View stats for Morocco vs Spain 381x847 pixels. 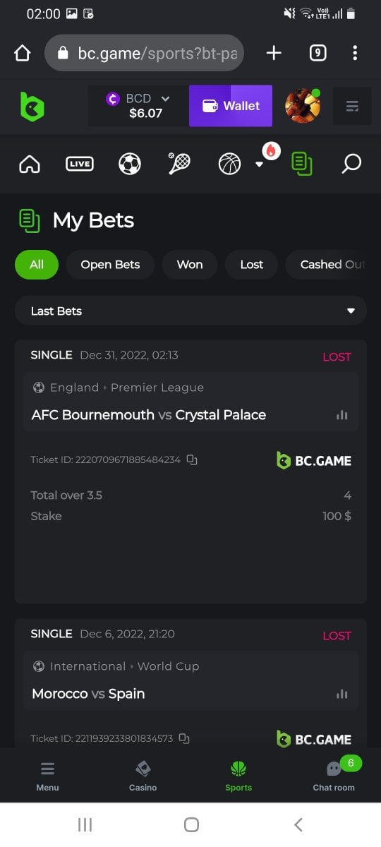(x=342, y=694)
